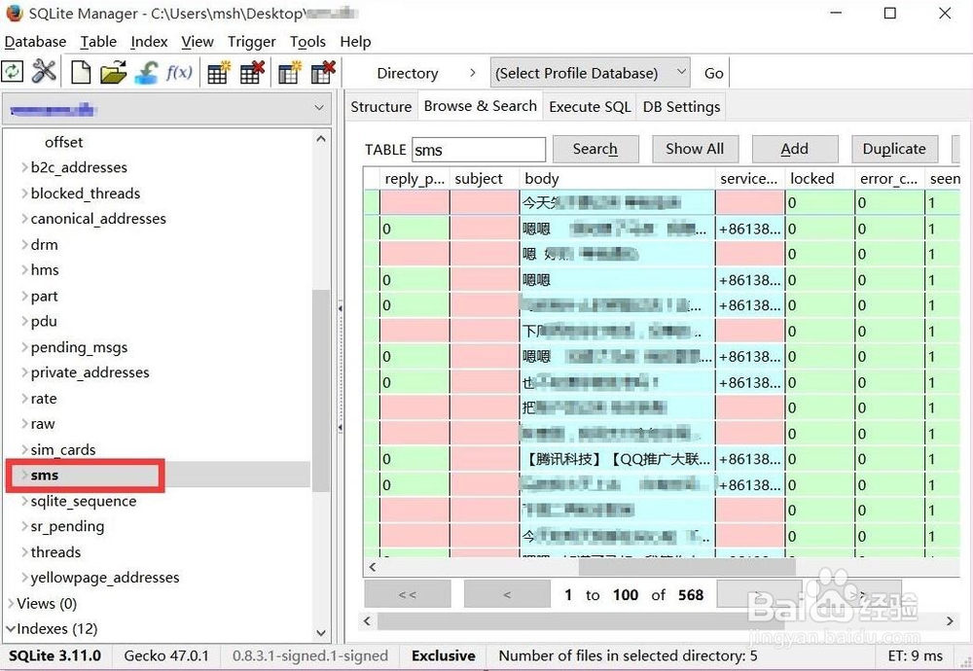Open the Help menu
This screenshot has height=671, width=973.
(x=355, y=42)
